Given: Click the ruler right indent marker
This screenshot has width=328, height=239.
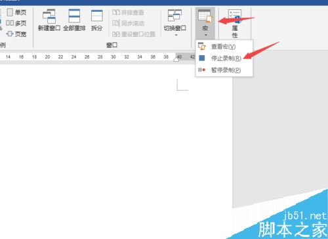Looking at the screenshot, I should (x=176, y=59).
